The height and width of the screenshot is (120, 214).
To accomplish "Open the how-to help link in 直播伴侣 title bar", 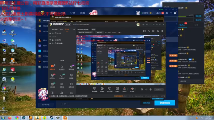I will pos(82,25).
